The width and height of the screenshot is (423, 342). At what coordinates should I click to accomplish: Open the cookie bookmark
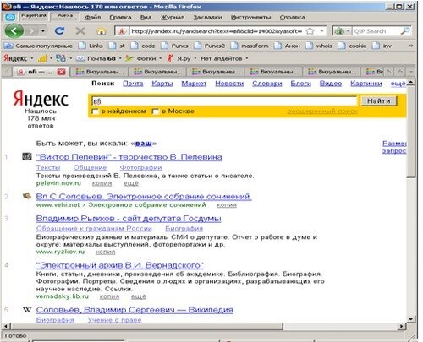(x=353, y=46)
